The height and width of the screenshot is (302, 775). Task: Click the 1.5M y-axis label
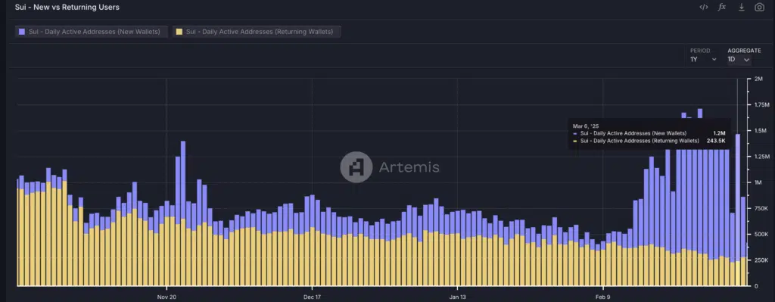click(760, 130)
